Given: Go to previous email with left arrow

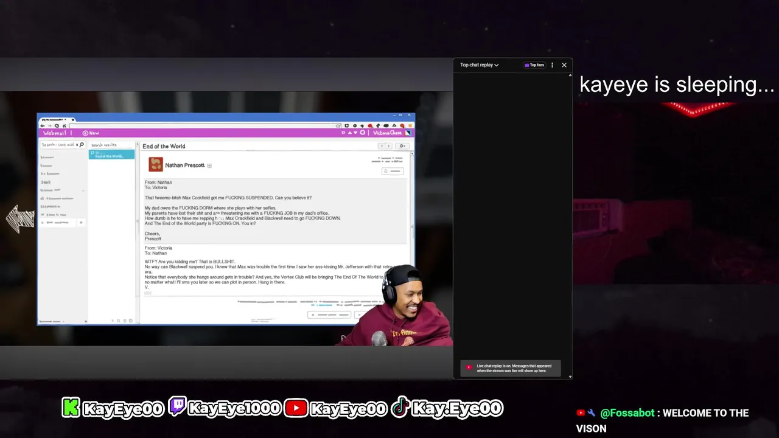Looking at the screenshot, I should tap(382, 146).
